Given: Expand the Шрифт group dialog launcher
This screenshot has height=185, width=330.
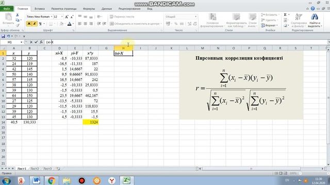Looking at the screenshot, I should pos(73,30).
